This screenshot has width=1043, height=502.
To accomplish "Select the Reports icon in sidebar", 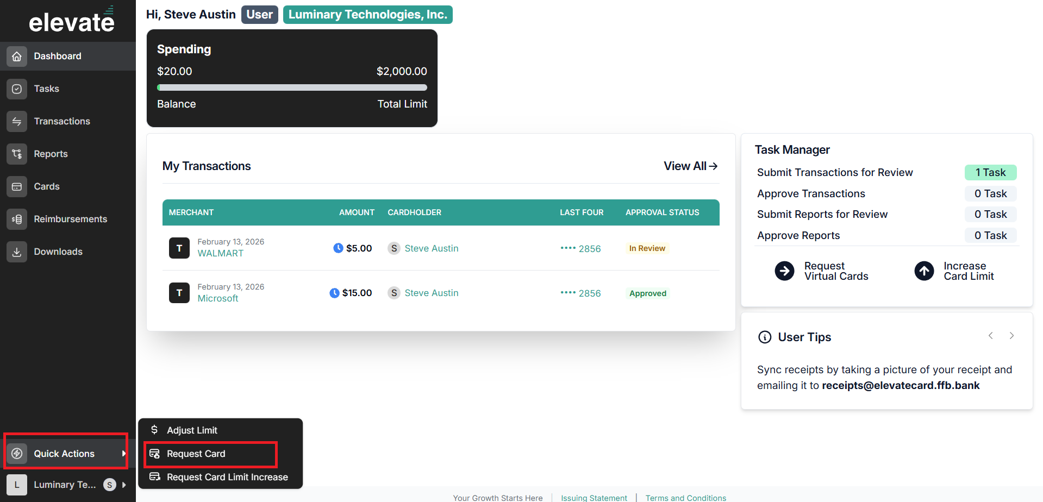I will 17,154.
